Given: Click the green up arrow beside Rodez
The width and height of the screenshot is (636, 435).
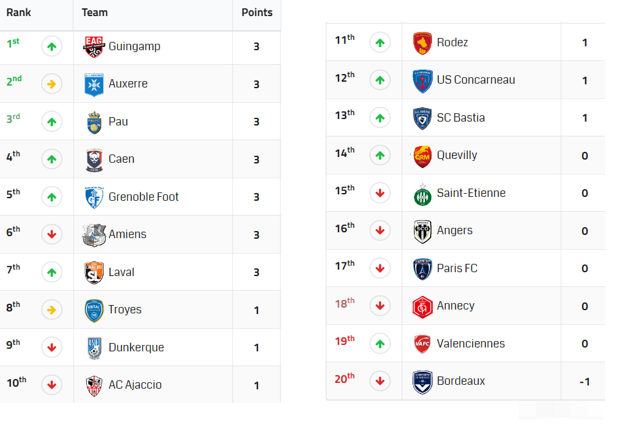Looking at the screenshot, I should click(380, 42).
